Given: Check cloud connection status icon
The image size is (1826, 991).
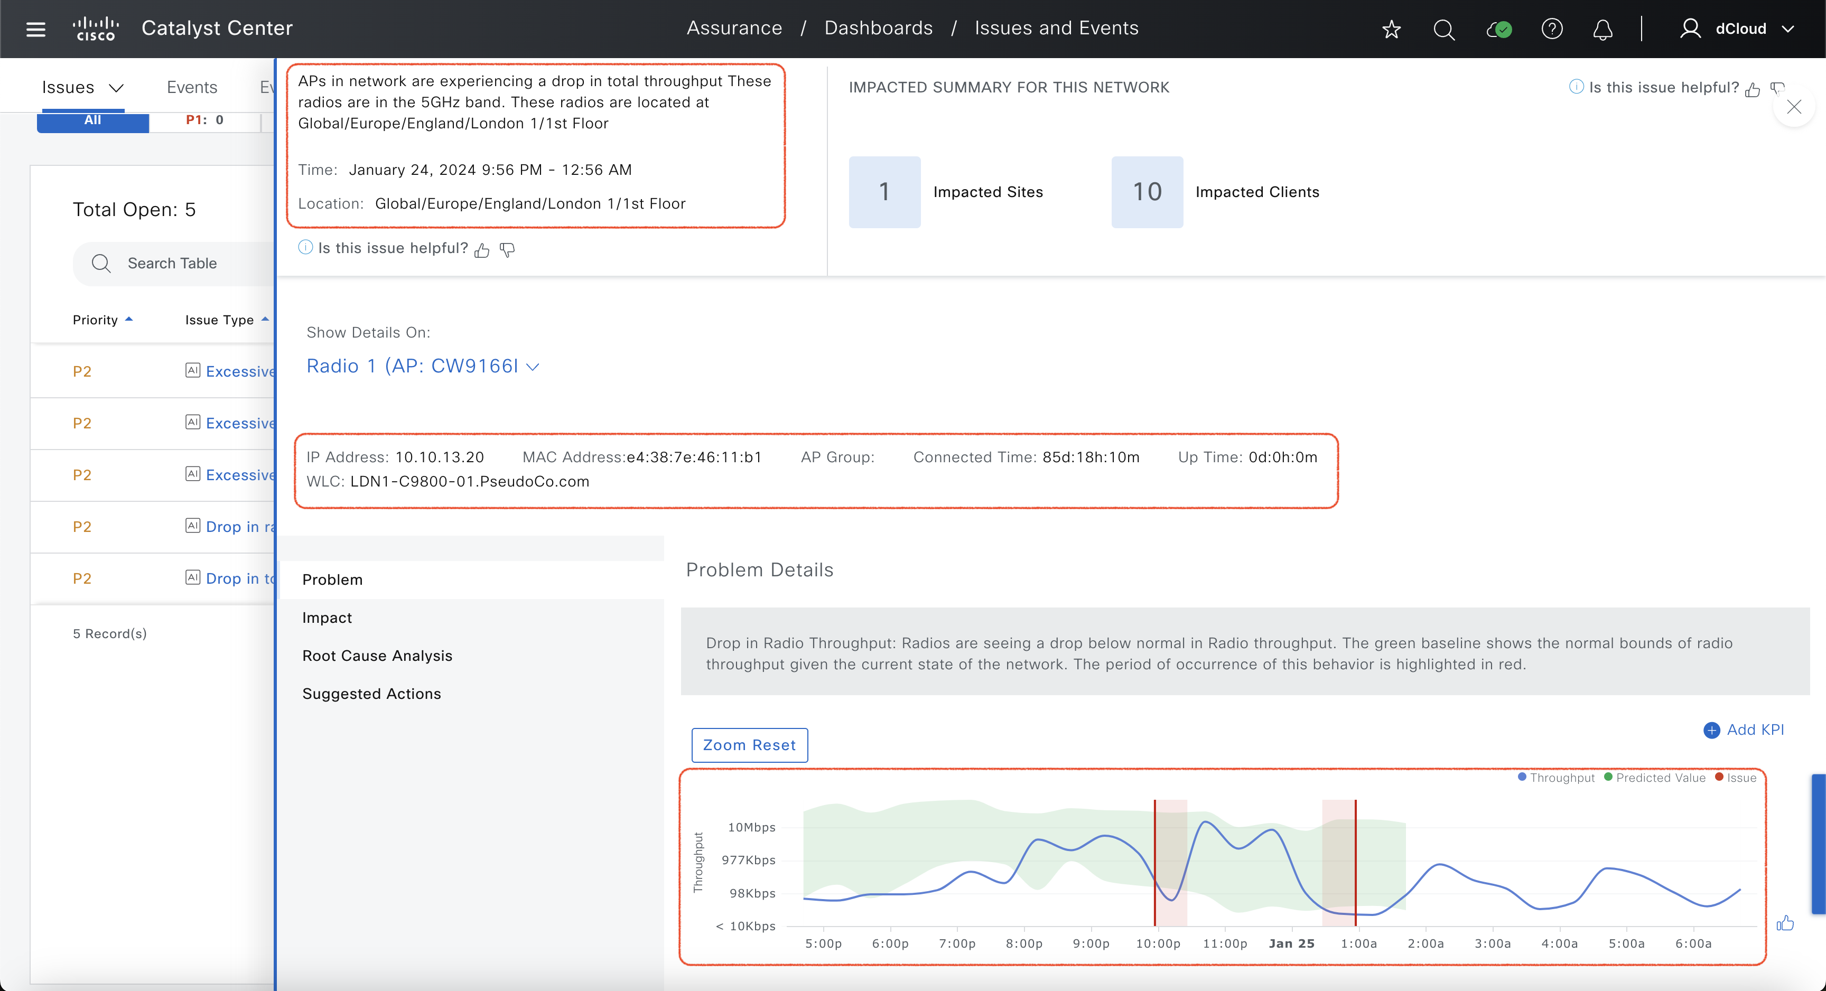Looking at the screenshot, I should click(1498, 29).
